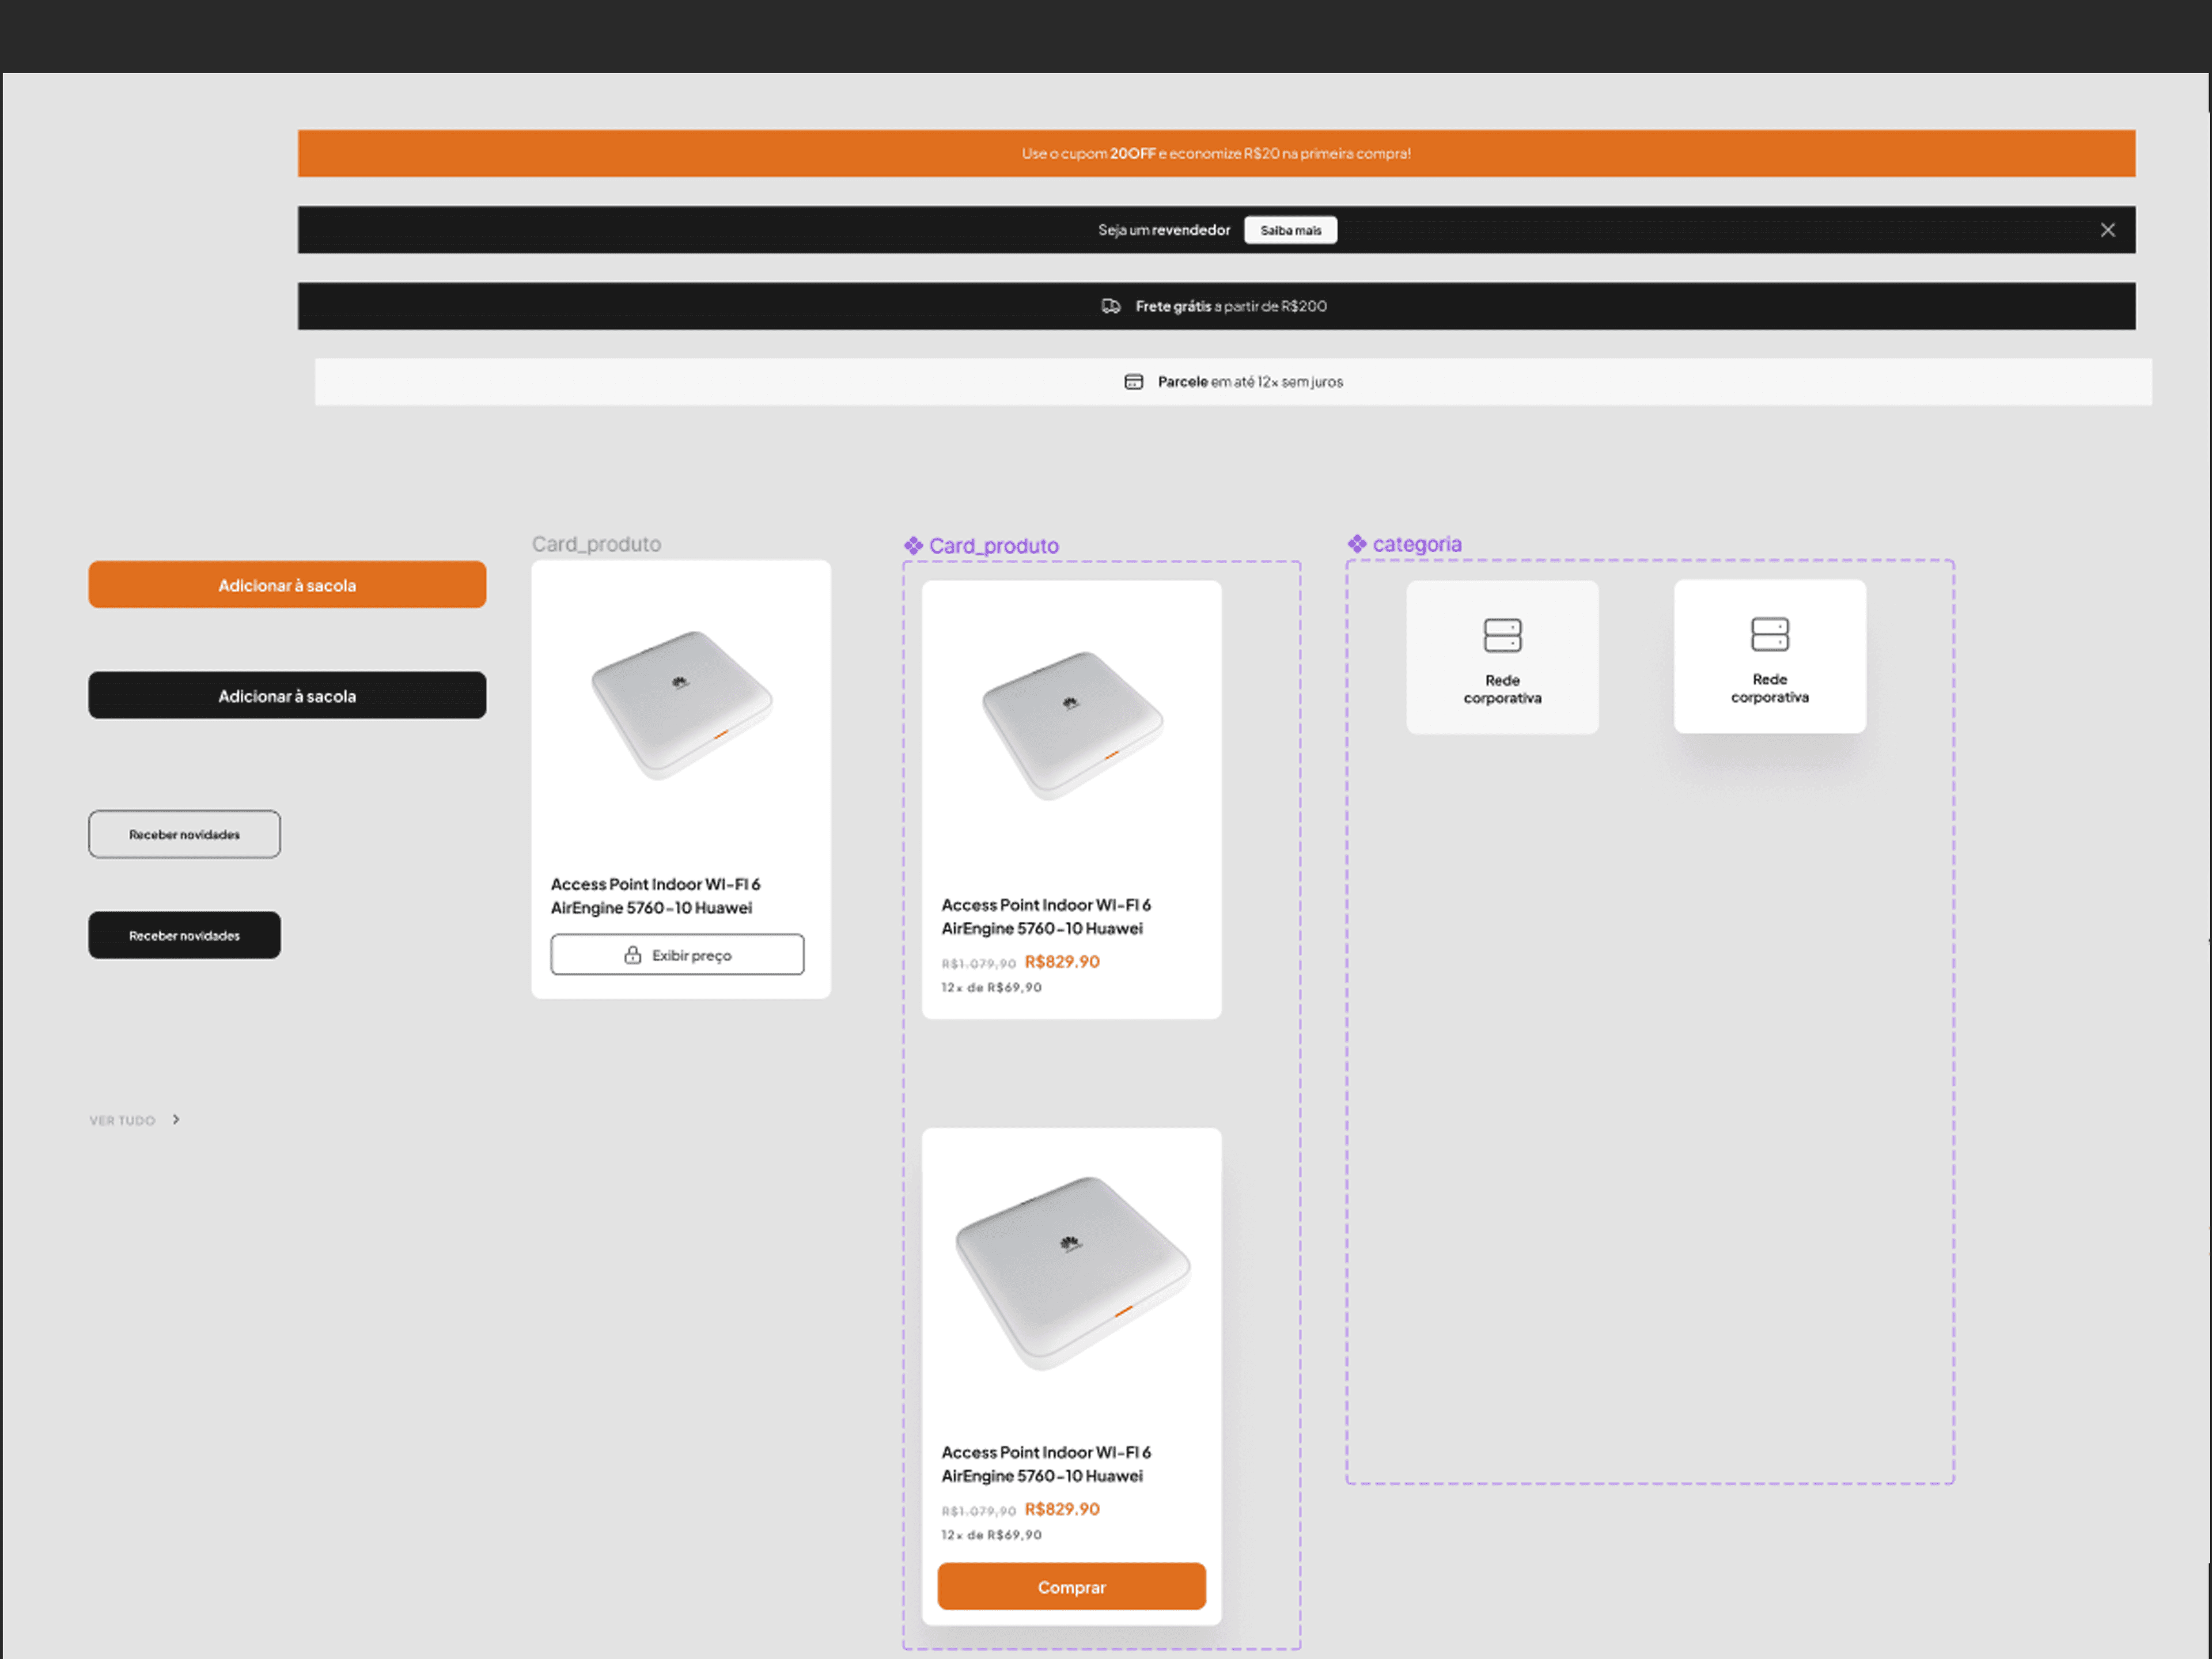This screenshot has height=1659, width=2212.
Task: Select the purple 'Card_produto' component label
Action: tap(994, 545)
